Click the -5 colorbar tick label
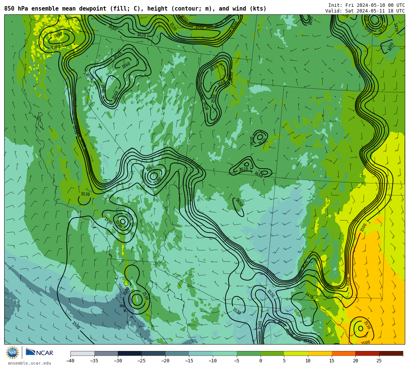Image resolution: width=409 pixels, height=368 pixels. pos(237,361)
